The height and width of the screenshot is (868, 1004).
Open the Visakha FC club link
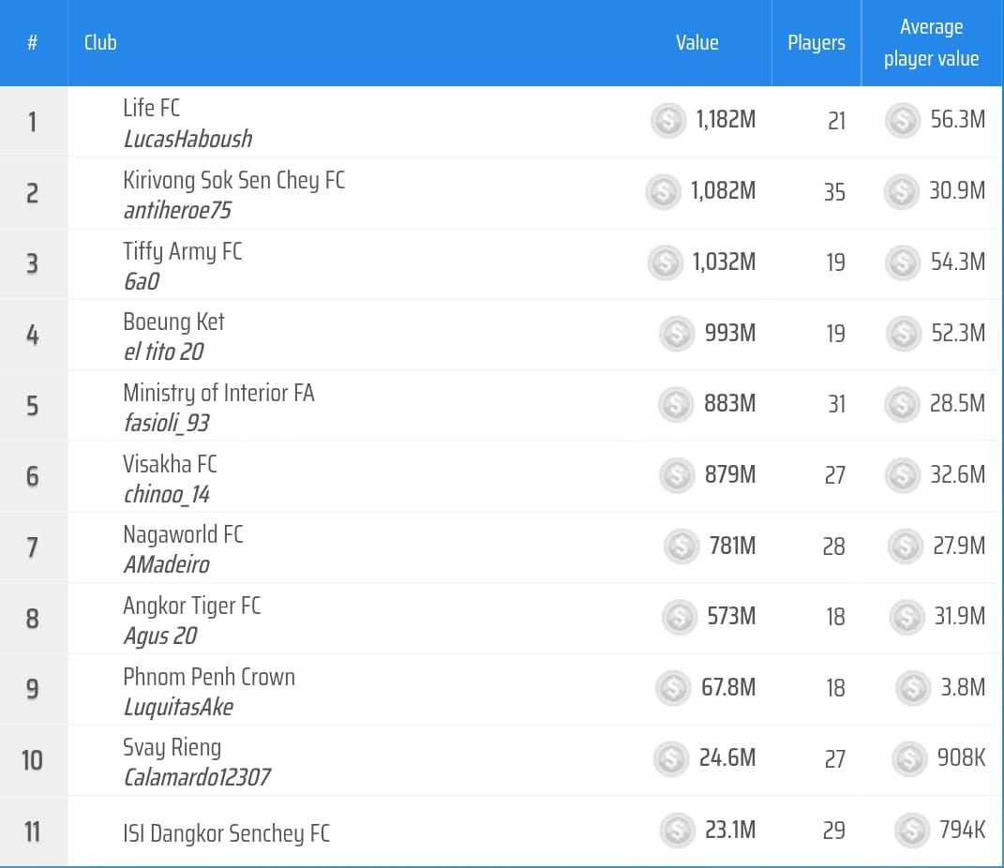170,463
